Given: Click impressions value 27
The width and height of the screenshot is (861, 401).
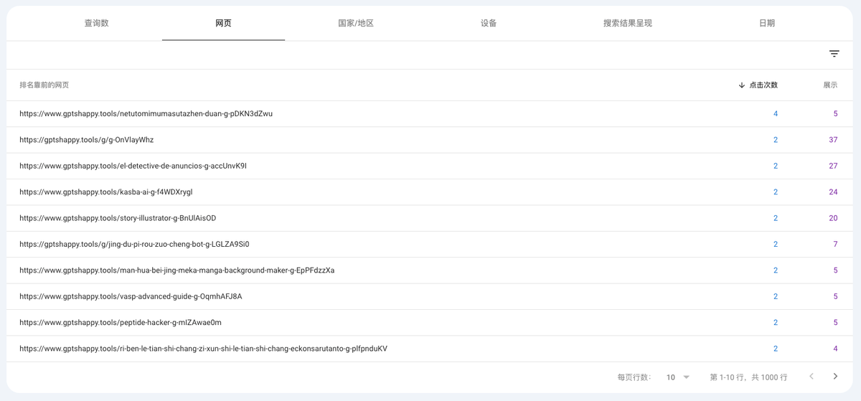Looking at the screenshot, I should click(833, 166).
